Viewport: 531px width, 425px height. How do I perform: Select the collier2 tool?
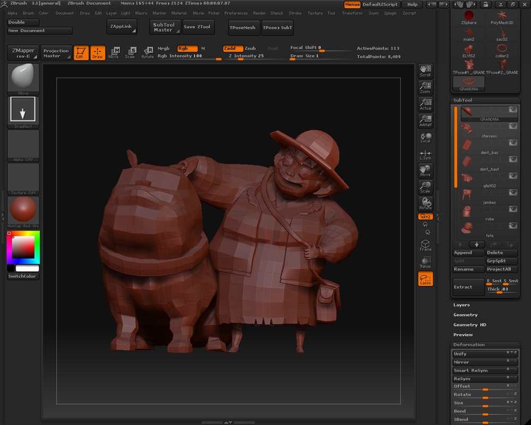coord(502,50)
